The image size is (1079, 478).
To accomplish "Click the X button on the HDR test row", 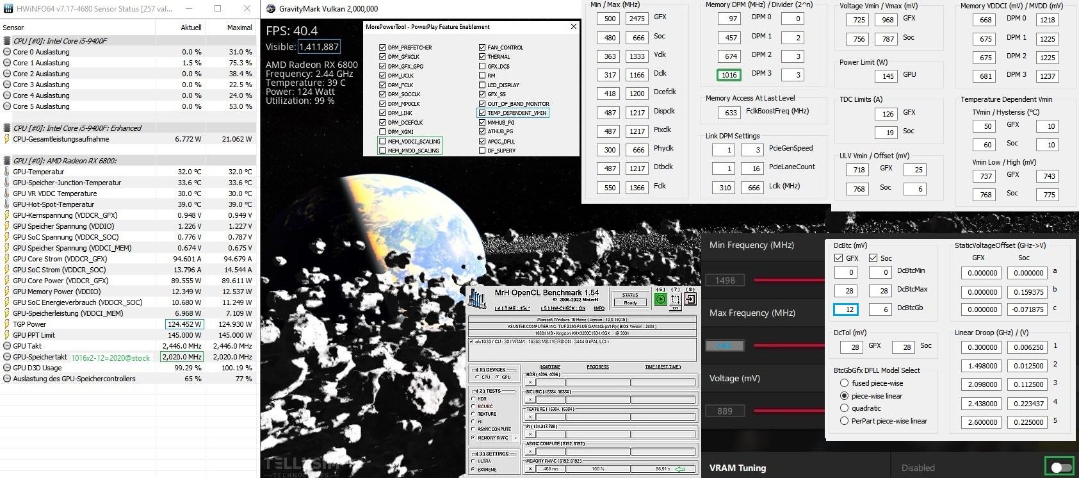I will [530, 382].
